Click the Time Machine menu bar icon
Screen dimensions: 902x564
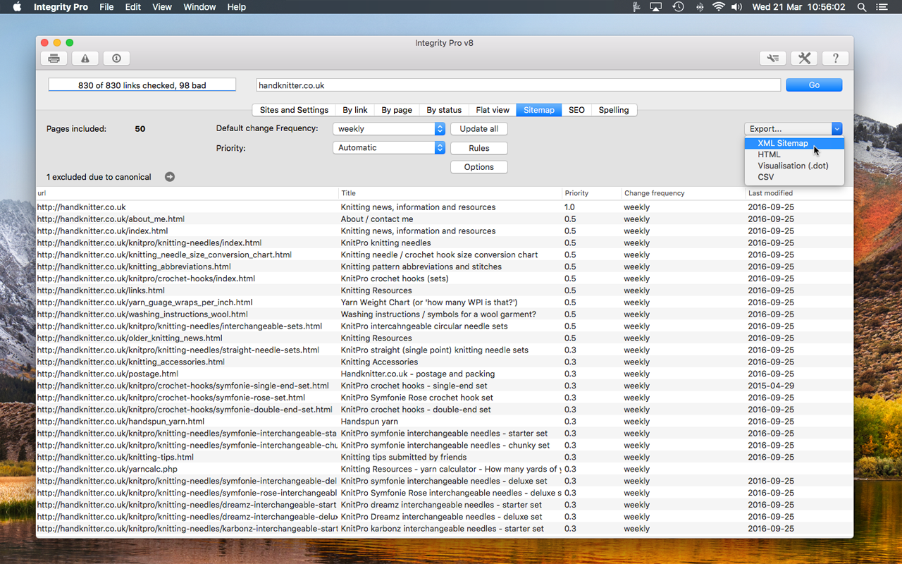click(678, 7)
